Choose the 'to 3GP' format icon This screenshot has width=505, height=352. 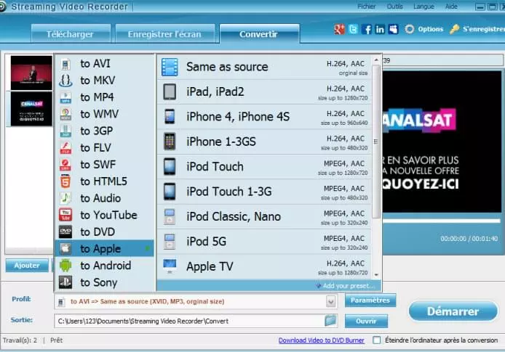pos(65,131)
